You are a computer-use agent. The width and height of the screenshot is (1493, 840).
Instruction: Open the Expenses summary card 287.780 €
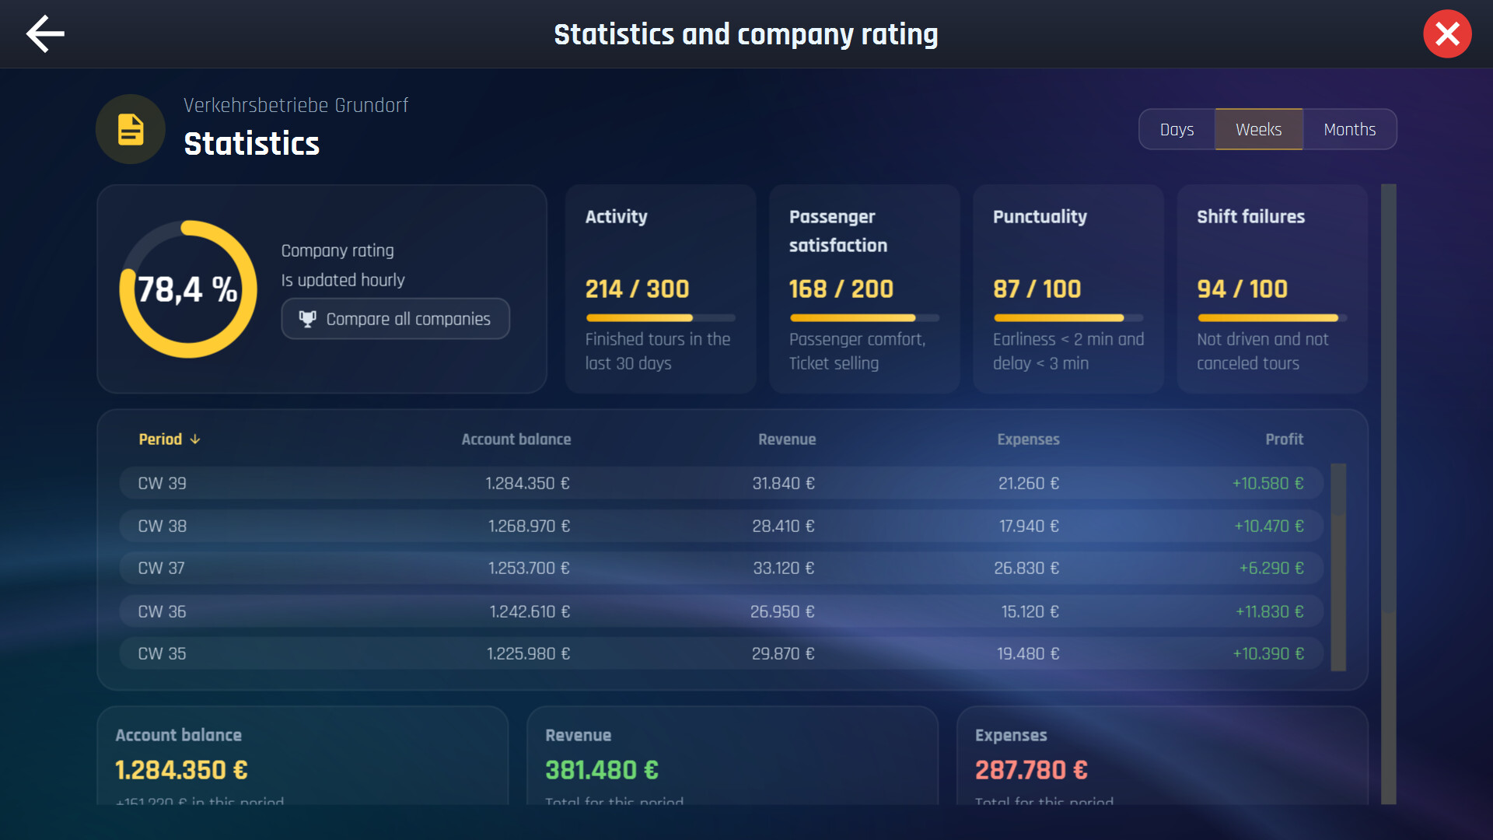pos(1162,756)
